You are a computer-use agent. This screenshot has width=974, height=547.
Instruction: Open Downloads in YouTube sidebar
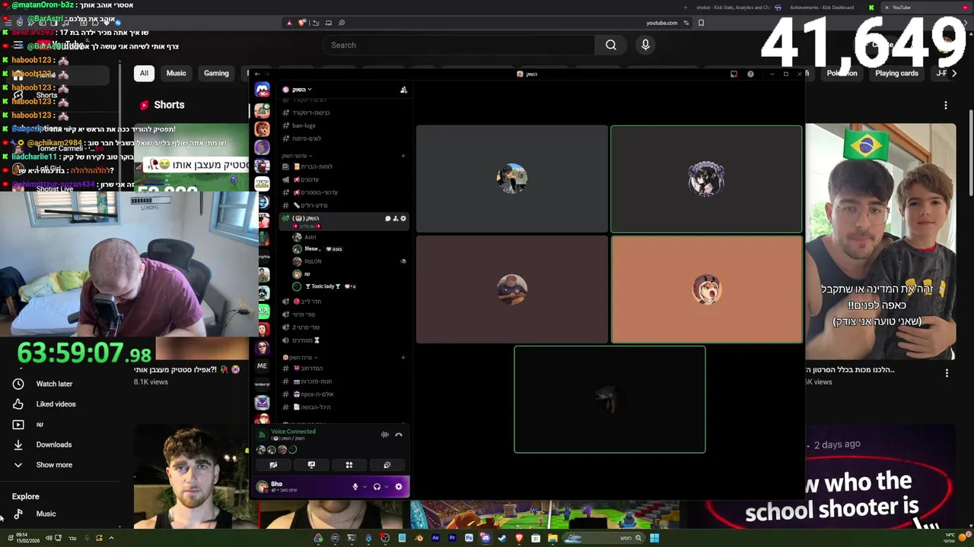pyautogui.click(x=53, y=444)
